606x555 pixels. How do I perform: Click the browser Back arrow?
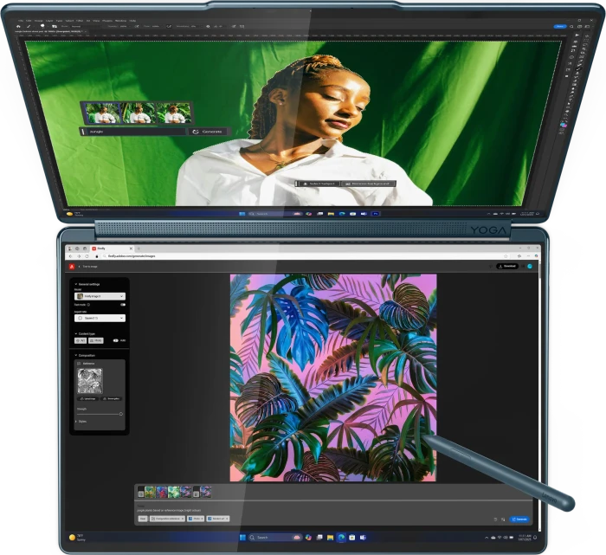coord(70,256)
